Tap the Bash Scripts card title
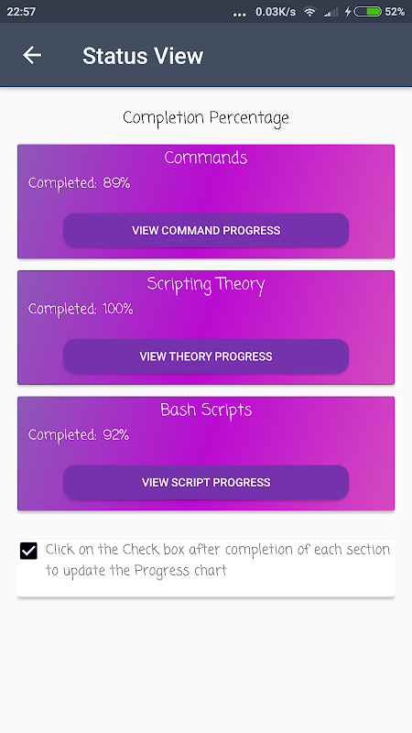 pyautogui.click(x=206, y=410)
